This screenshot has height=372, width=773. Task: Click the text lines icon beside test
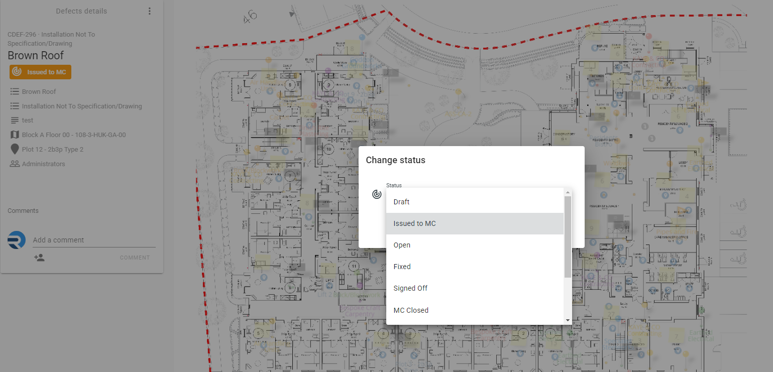tap(15, 120)
